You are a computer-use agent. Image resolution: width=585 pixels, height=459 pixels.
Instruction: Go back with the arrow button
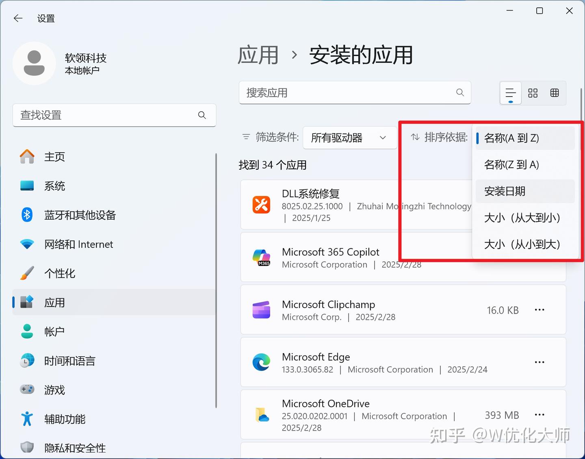18,18
